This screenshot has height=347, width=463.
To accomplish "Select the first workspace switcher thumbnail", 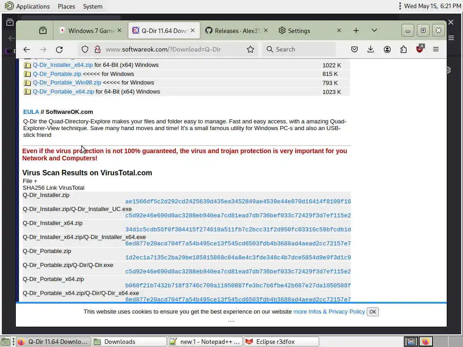I will tap(411, 342).
